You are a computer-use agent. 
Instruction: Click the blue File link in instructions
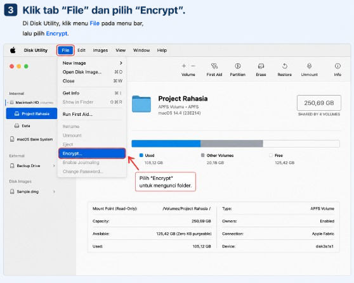pos(95,23)
